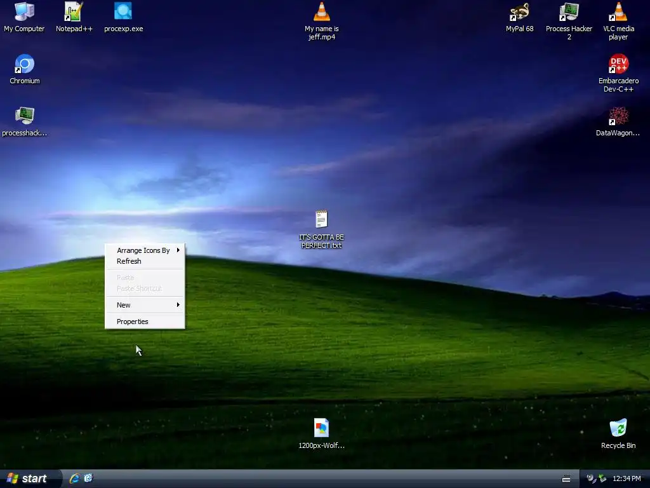The height and width of the screenshot is (488, 650).
Task: Select the My Computer desktop icon
Action: [x=24, y=17]
